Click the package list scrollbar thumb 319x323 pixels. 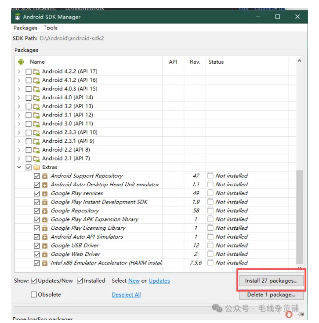click(299, 217)
